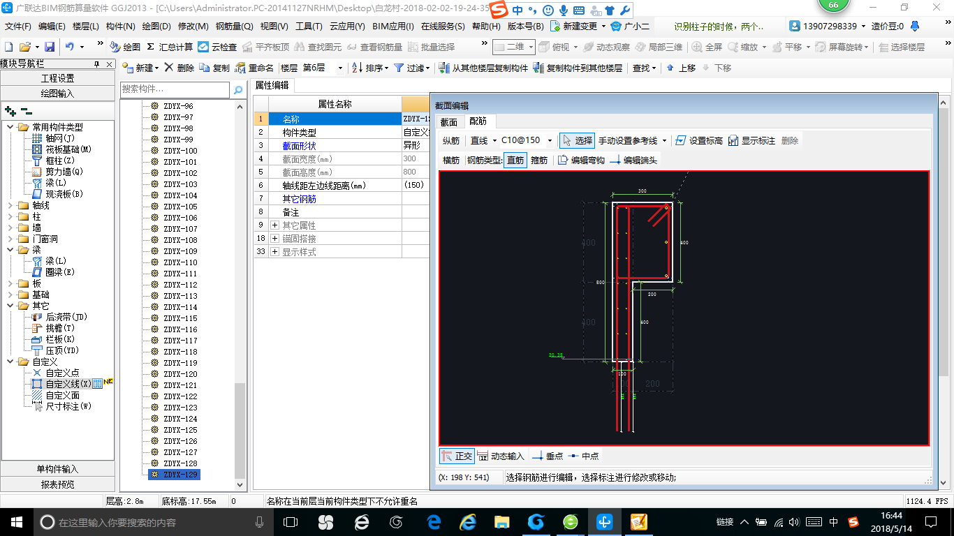This screenshot has height=536, width=954.
Task: Click the 搜索构件 search input field
Action: click(175, 89)
